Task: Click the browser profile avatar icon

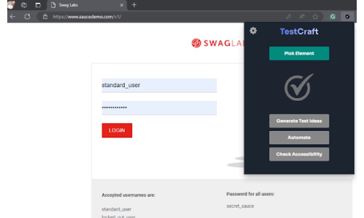Action: (x=11, y=5)
